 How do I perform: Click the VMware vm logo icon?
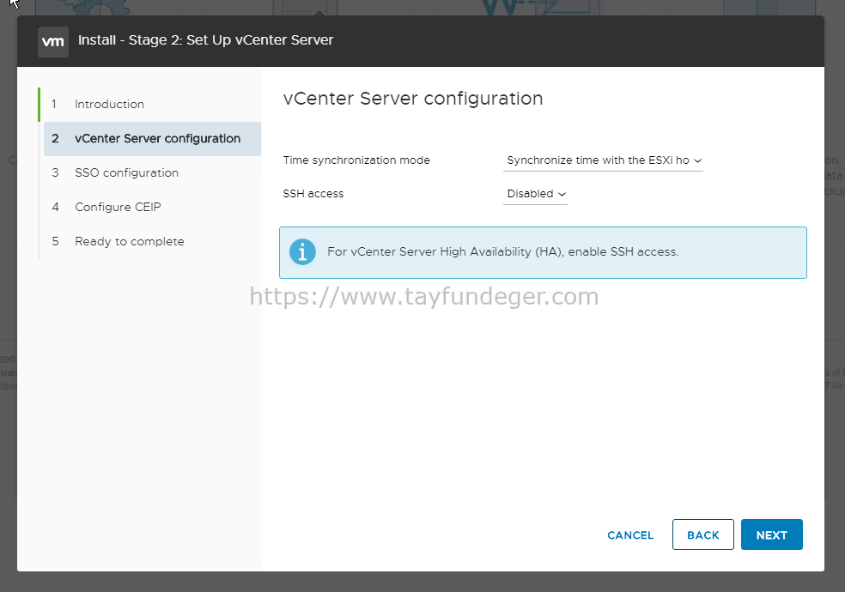(x=53, y=41)
